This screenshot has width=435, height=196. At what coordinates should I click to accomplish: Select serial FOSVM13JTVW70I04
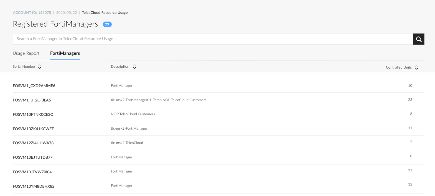coord(32,172)
